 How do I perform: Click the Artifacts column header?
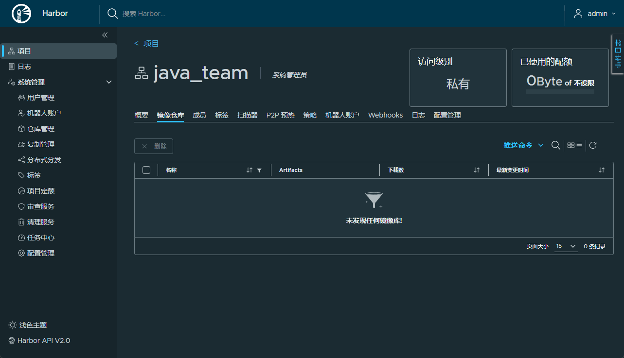point(291,170)
